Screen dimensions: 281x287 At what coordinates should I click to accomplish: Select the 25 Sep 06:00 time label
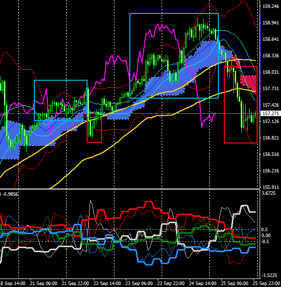pyautogui.click(x=235, y=284)
